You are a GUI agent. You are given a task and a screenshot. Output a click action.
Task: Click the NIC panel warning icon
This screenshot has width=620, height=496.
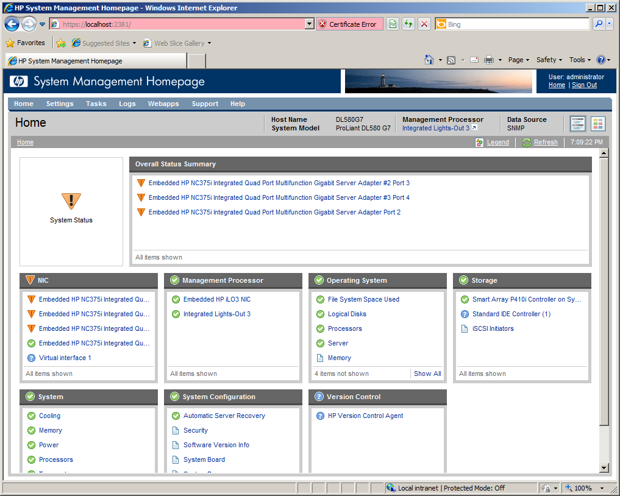(30, 280)
